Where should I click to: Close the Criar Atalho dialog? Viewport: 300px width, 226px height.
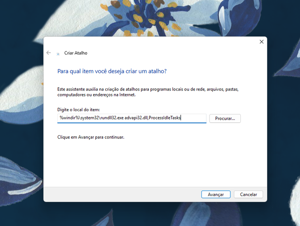tap(261, 42)
